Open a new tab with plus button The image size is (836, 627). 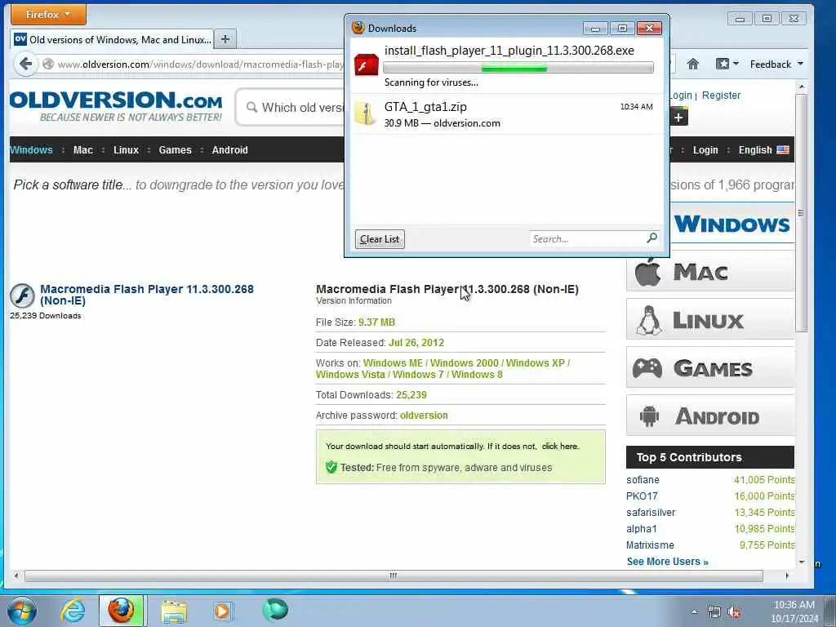pyautogui.click(x=225, y=39)
